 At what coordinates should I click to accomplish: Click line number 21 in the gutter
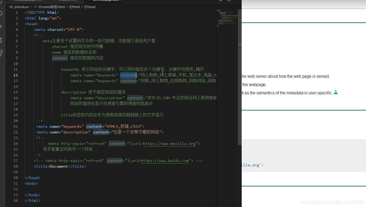[16, 126]
